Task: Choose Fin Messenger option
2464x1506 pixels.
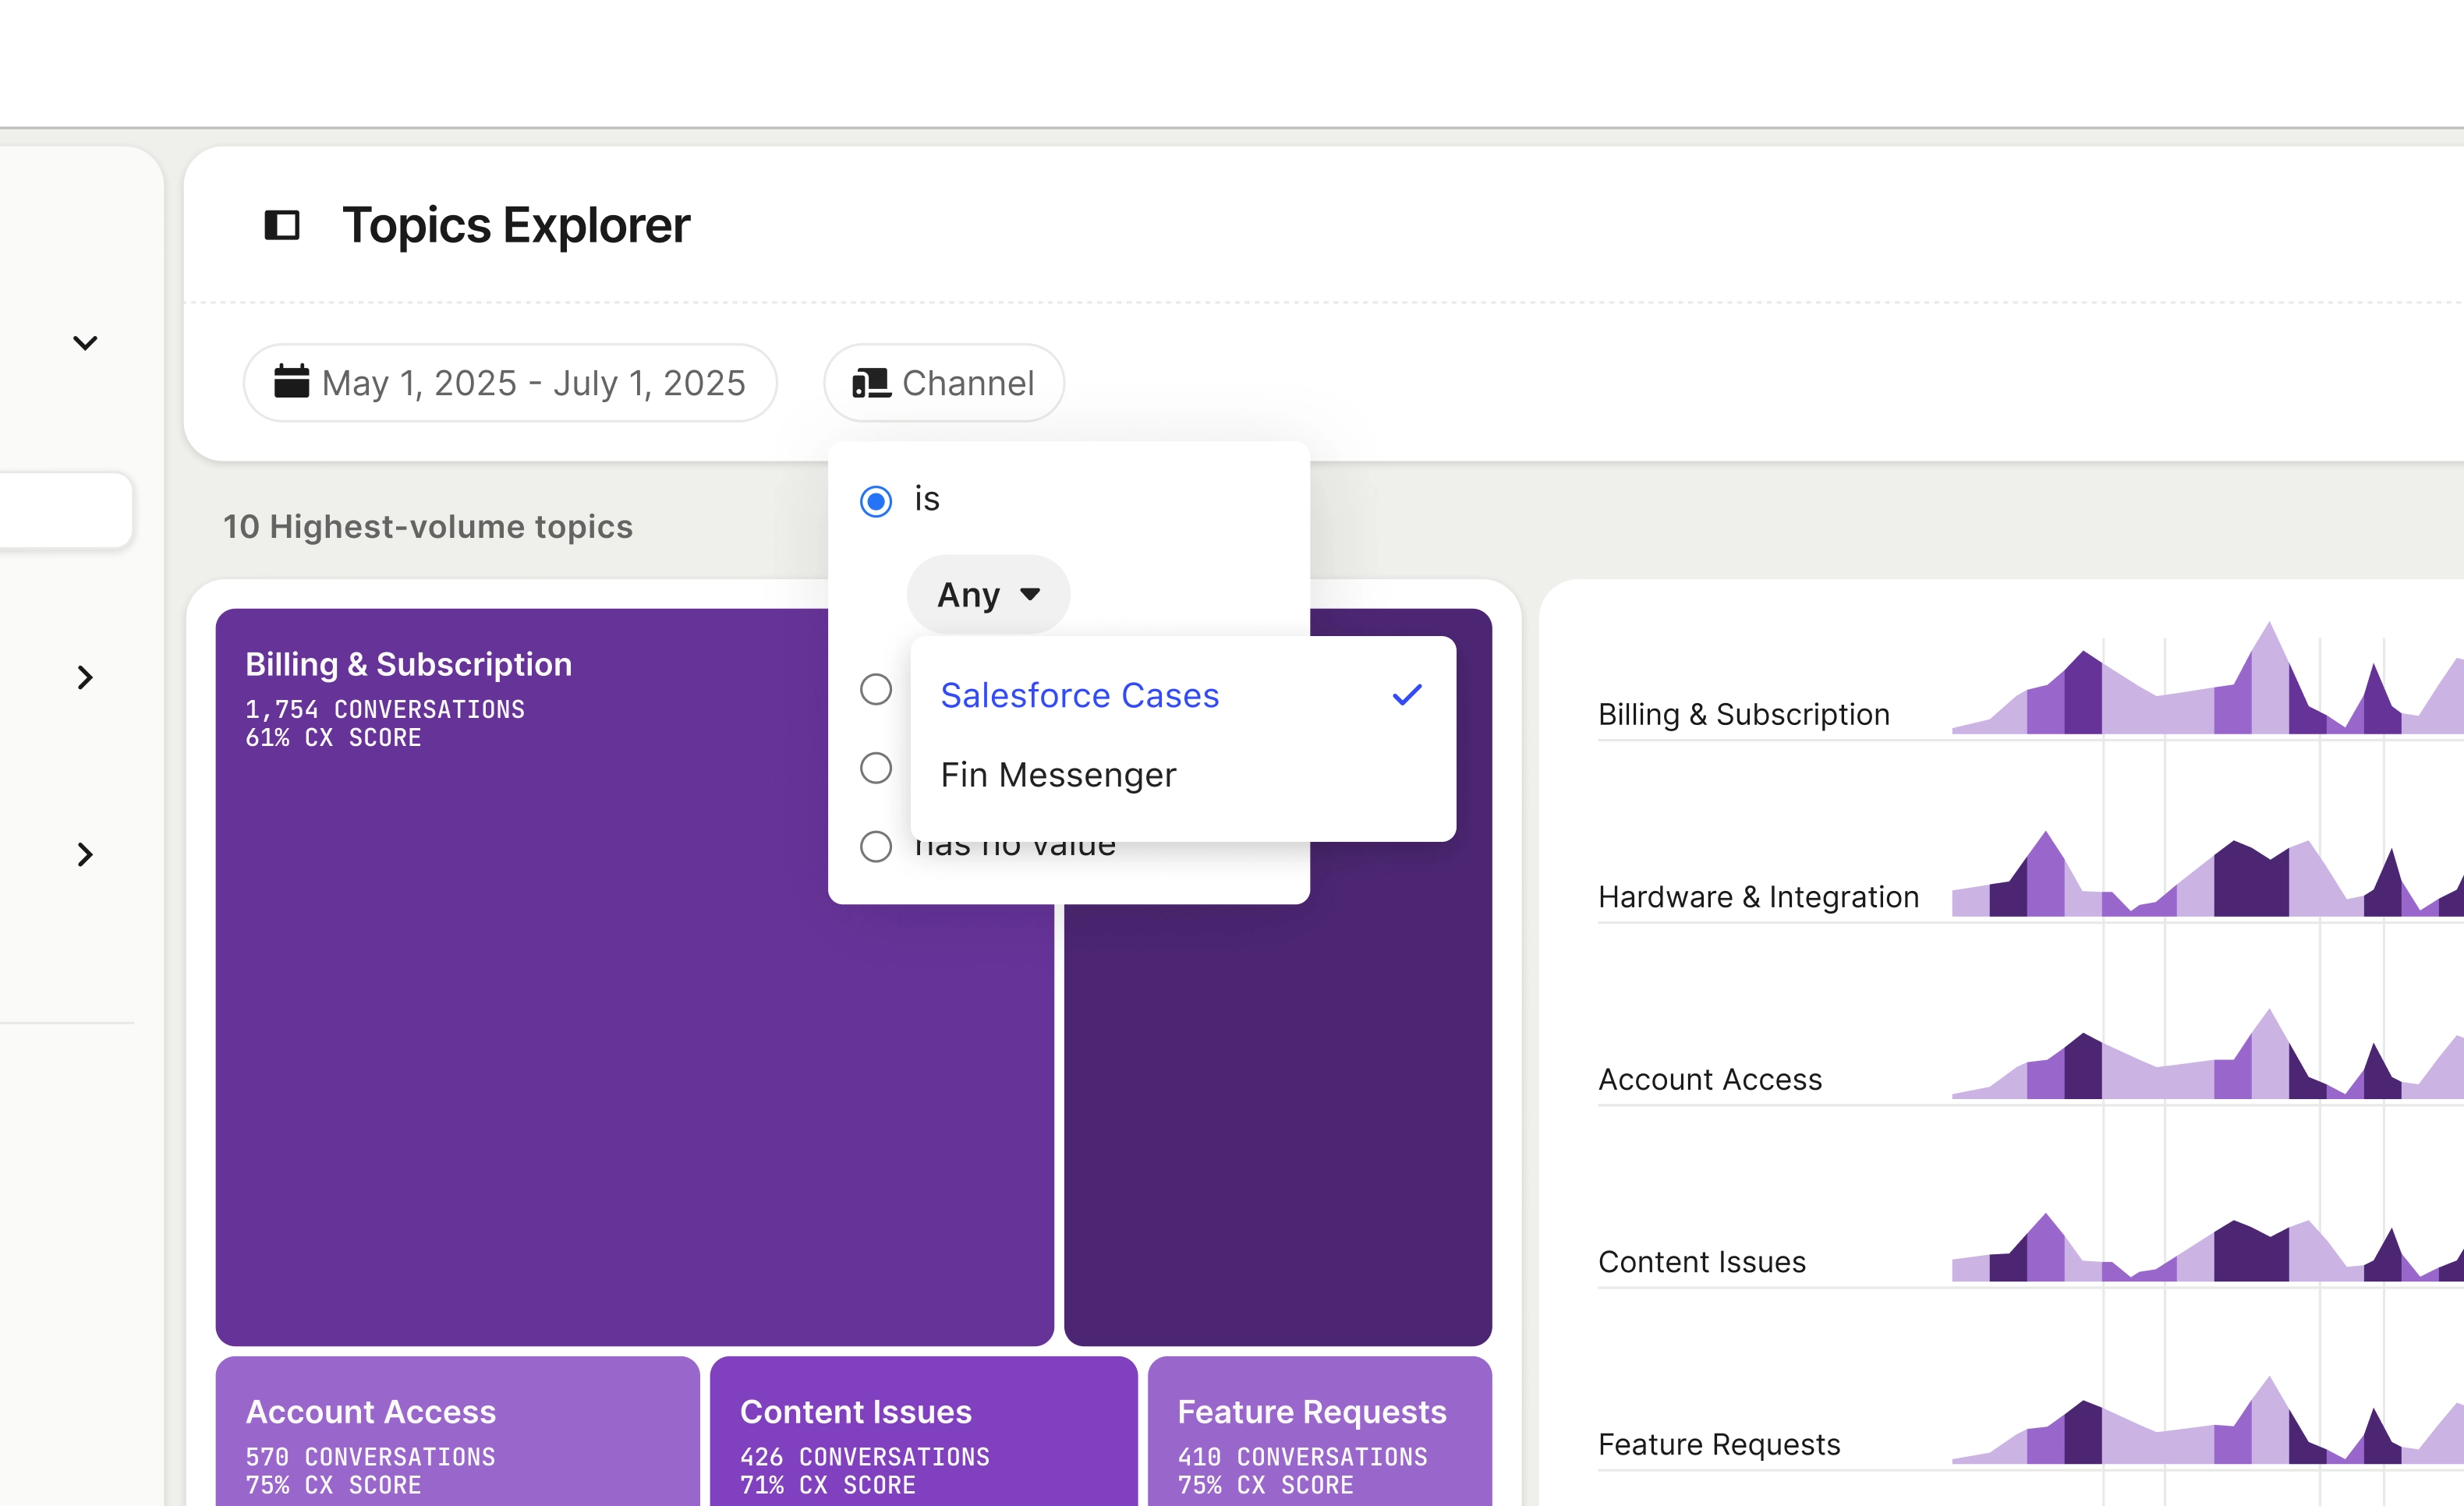Action: [1058, 775]
